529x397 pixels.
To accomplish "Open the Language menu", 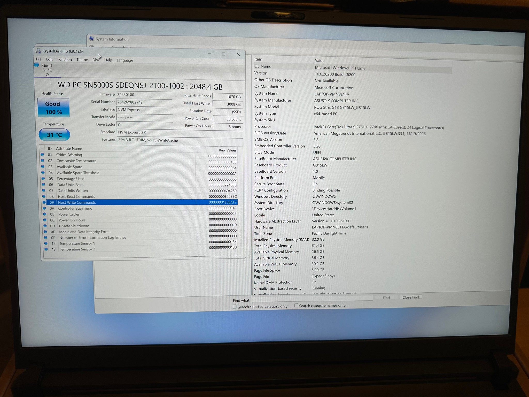I will coord(125,60).
